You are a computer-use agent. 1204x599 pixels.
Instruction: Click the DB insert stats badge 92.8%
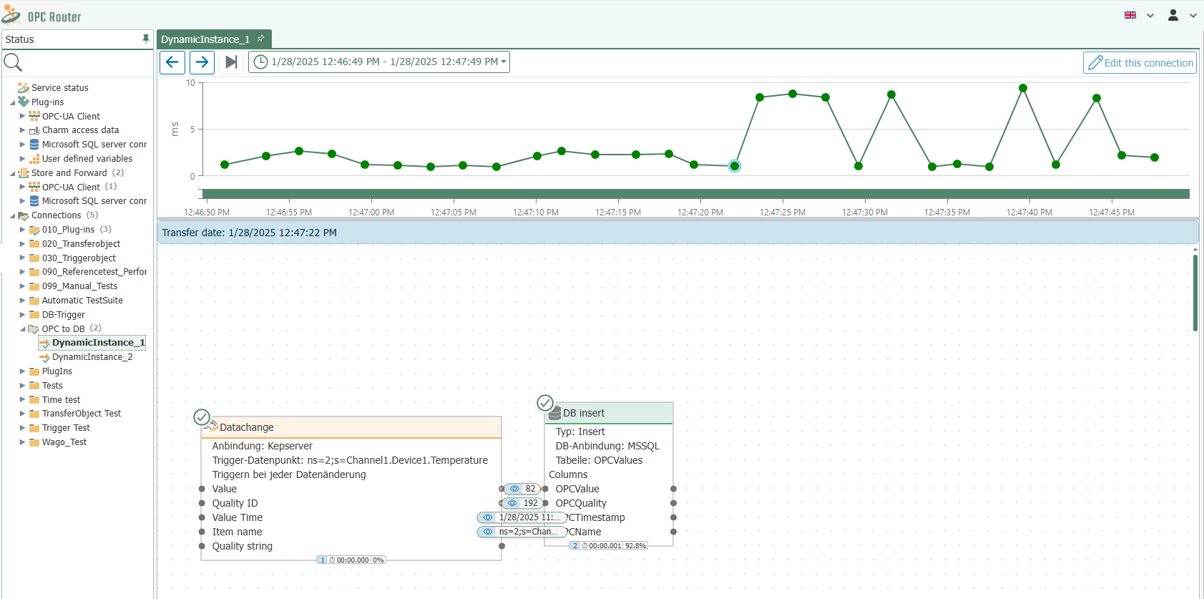click(x=609, y=545)
